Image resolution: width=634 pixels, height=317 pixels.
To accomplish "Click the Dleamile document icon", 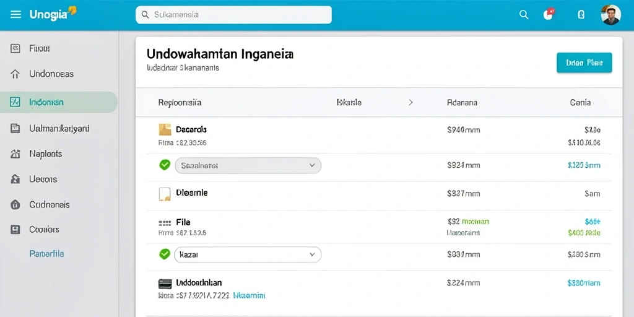I will pos(165,194).
